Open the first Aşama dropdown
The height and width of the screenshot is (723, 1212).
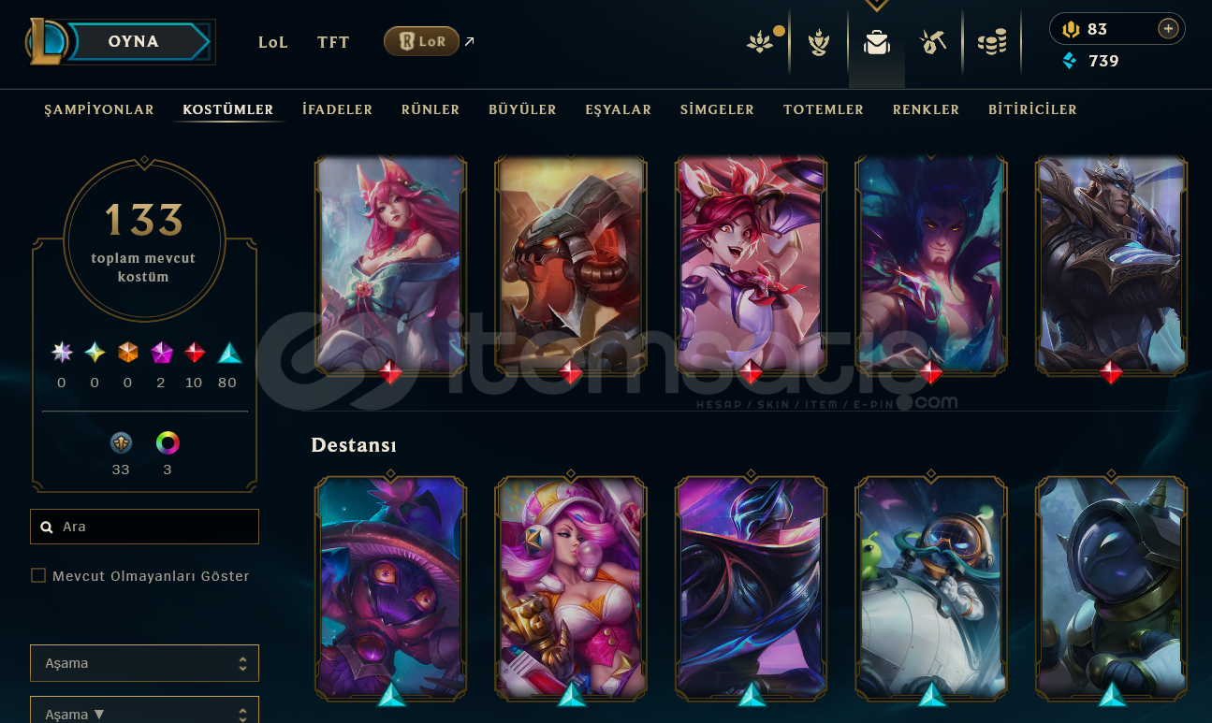(x=144, y=663)
